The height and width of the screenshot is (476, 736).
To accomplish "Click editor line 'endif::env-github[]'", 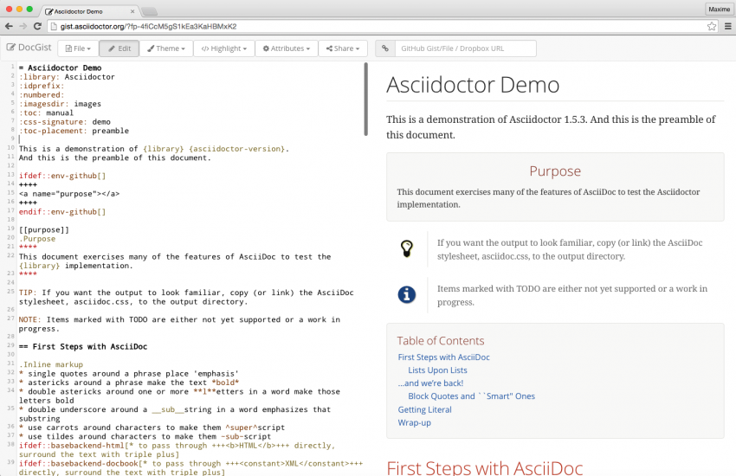I will [62, 212].
